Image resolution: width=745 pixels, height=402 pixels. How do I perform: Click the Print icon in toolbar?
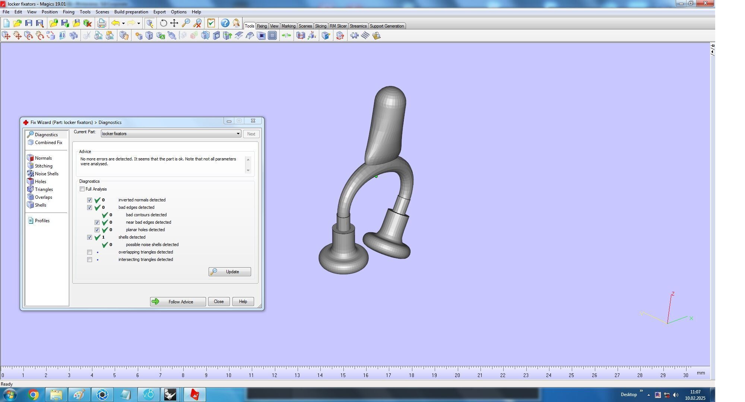[x=101, y=23]
